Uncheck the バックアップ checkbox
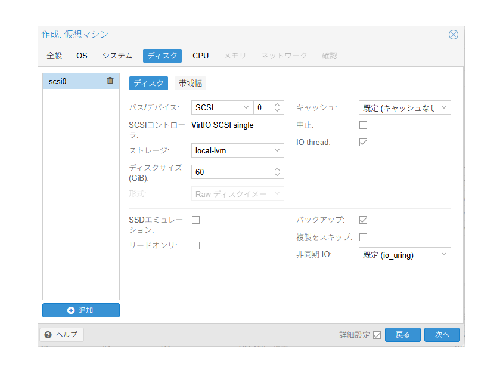This screenshot has width=503, height=373. [x=363, y=220]
